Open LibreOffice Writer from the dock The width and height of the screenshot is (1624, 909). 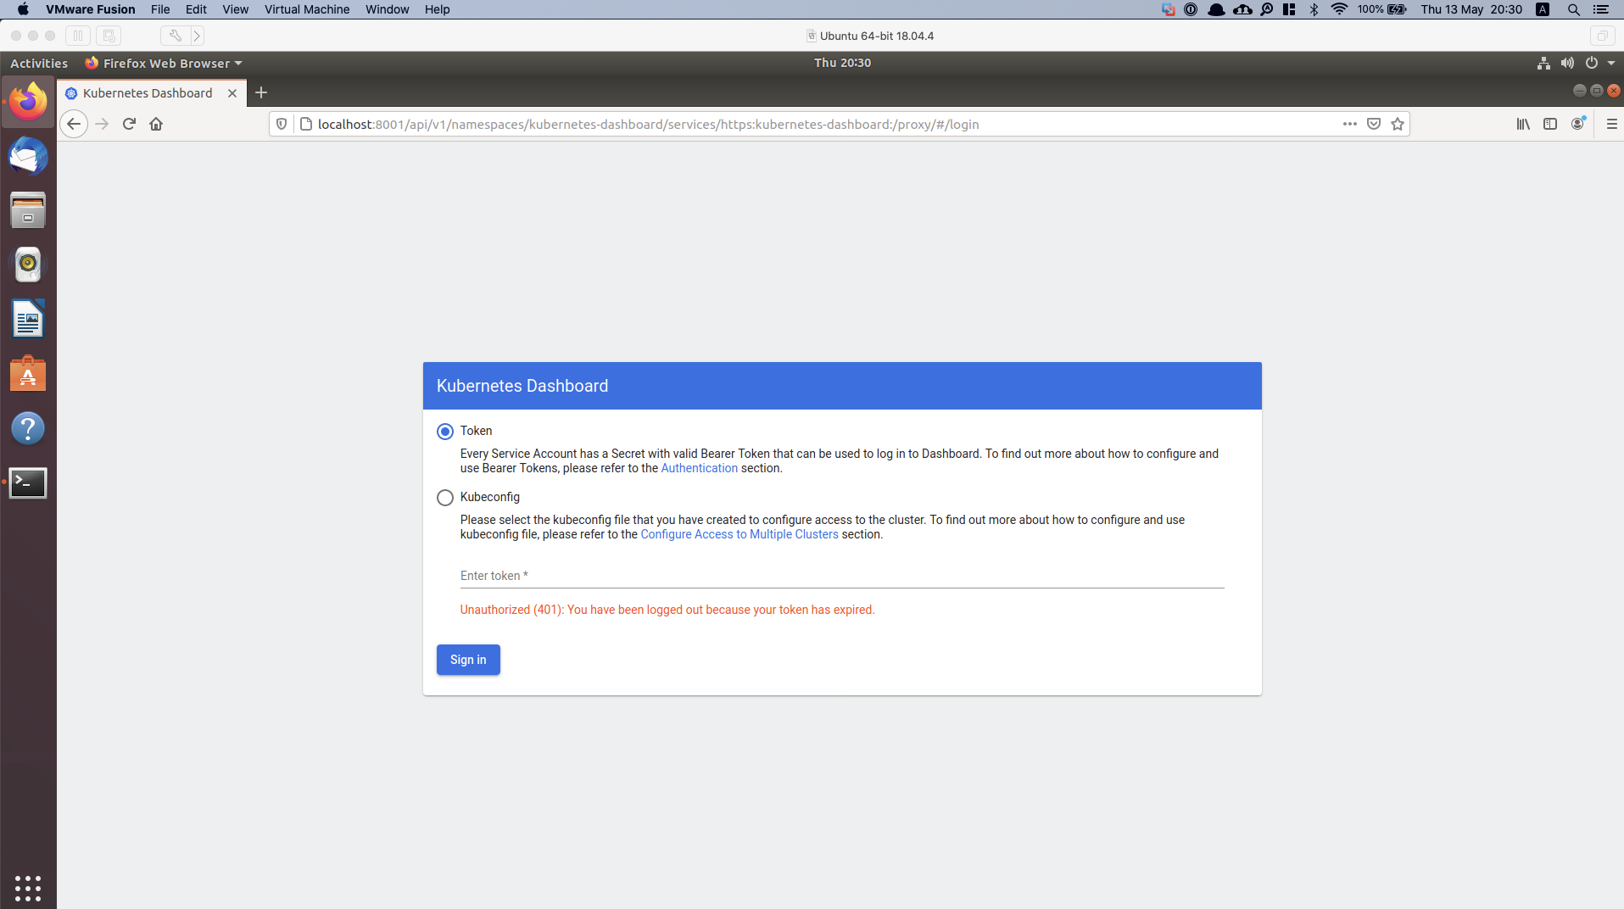28,320
